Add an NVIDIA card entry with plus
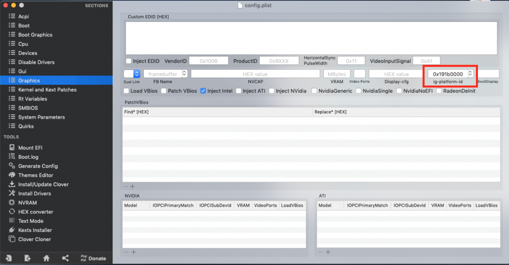Image resolution: width=509 pixels, height=265 pixels. pyautogui.click(x=133, y=252)
